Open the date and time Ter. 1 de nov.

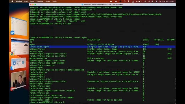(x=166, y=1)
